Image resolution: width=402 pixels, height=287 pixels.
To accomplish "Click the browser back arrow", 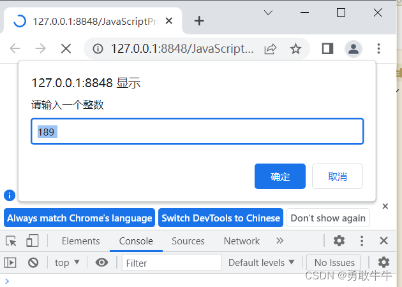I will pos(15,48).
